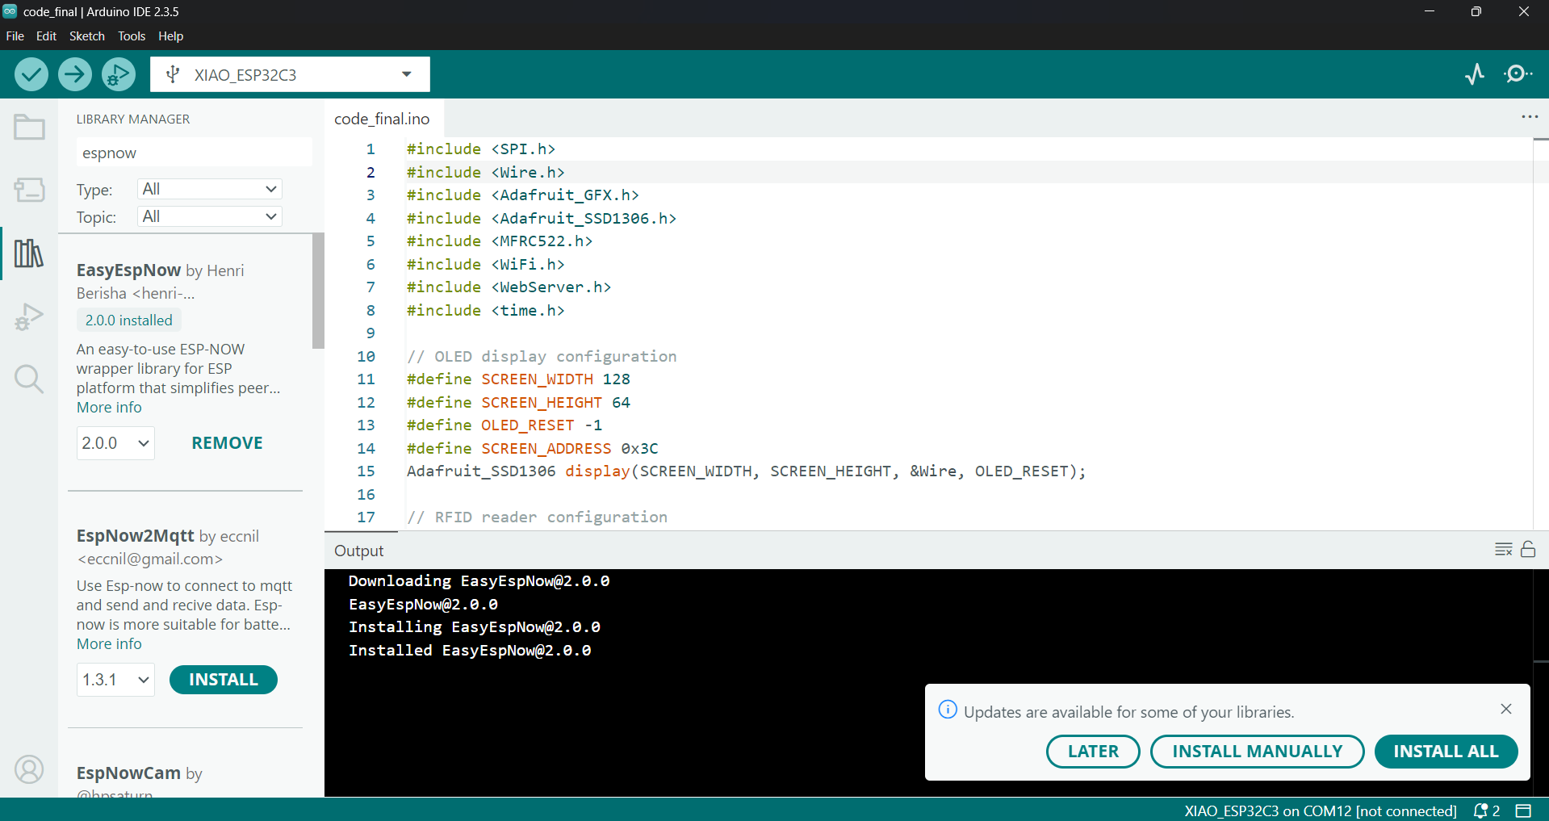Click the EspNowCam library title
This screenshot has width=1549, height=821.
pyautogui.click(x=128, y=773)
